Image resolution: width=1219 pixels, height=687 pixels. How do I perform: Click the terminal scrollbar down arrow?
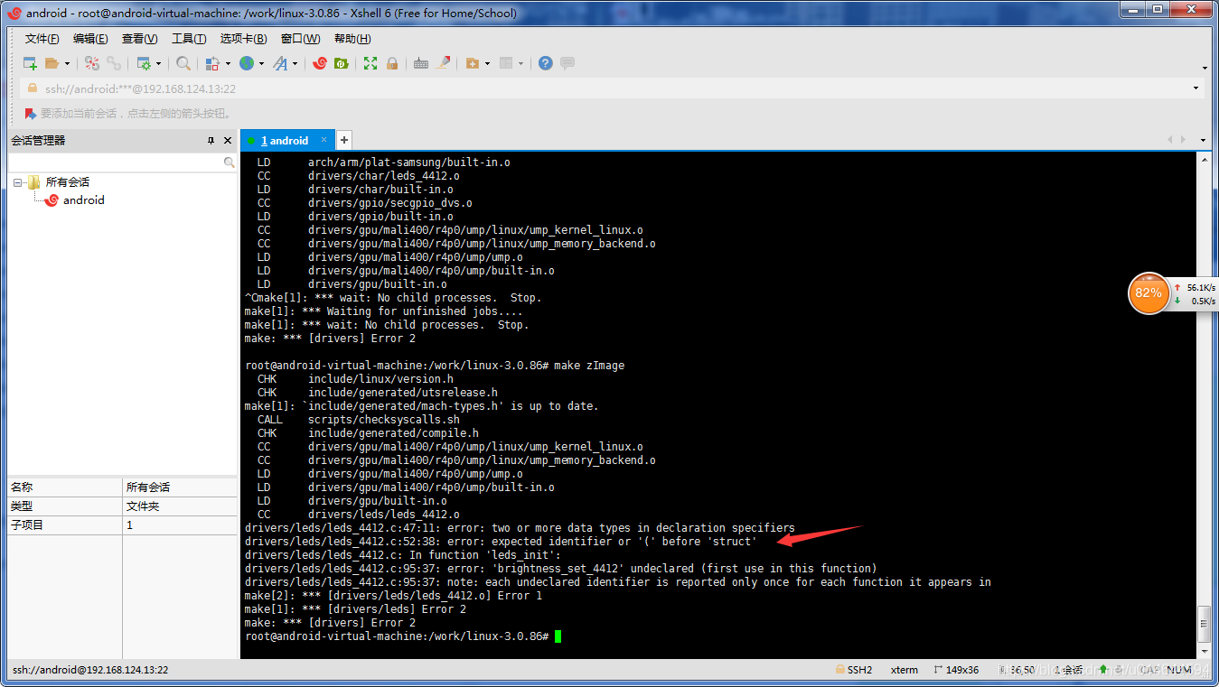point(1203,651)
